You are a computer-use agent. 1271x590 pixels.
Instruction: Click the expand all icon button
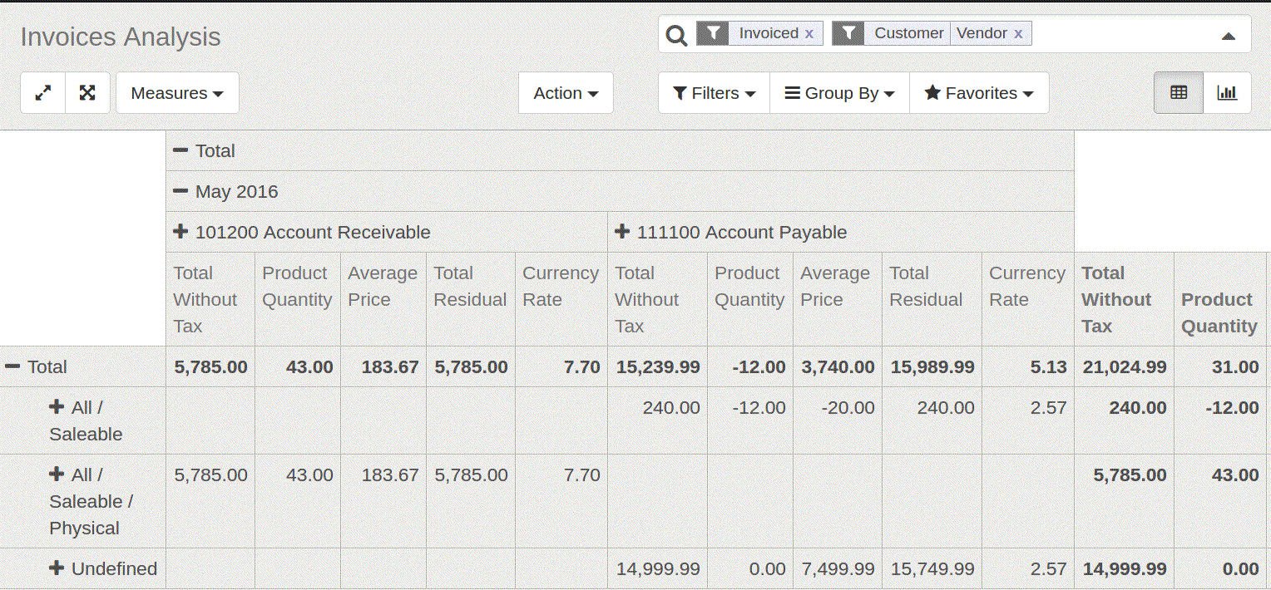87,93
